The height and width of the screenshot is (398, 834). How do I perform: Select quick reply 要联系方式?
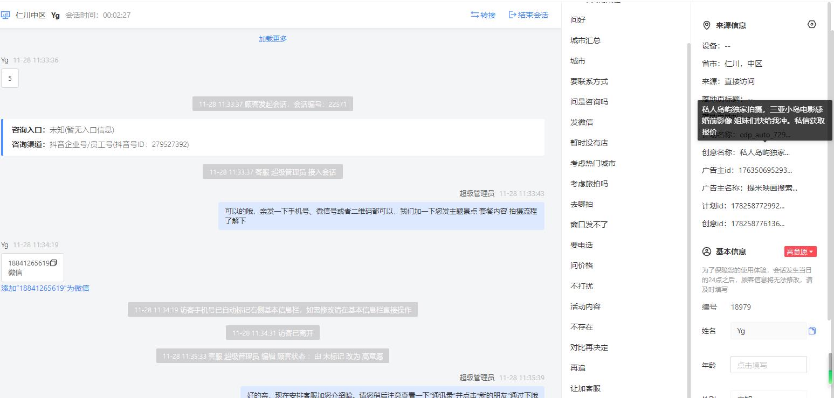coord(589,81)
